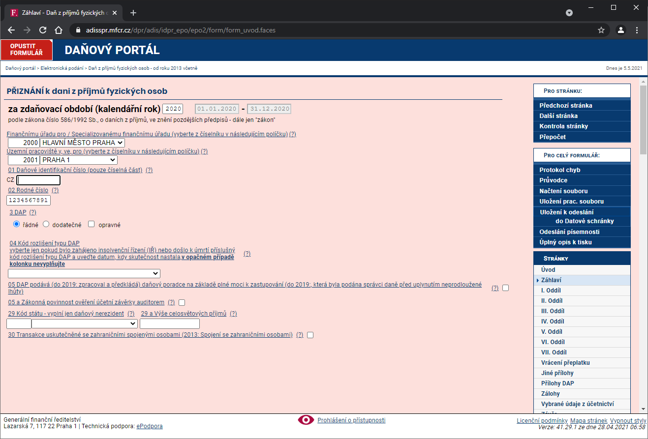Open the Chrome profile icon
This screenshot has width=648, height=439.
(621, 30)
